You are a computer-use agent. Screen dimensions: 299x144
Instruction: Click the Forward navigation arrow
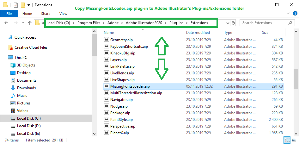(15, 23)
